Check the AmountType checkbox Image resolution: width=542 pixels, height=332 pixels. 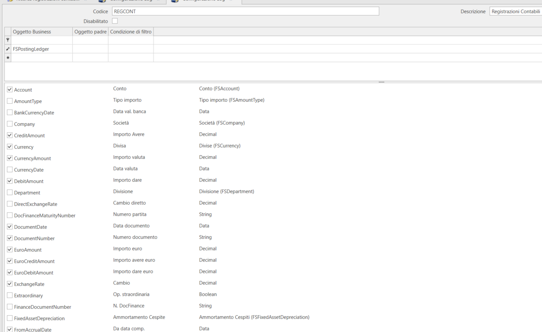coord(10,101)
